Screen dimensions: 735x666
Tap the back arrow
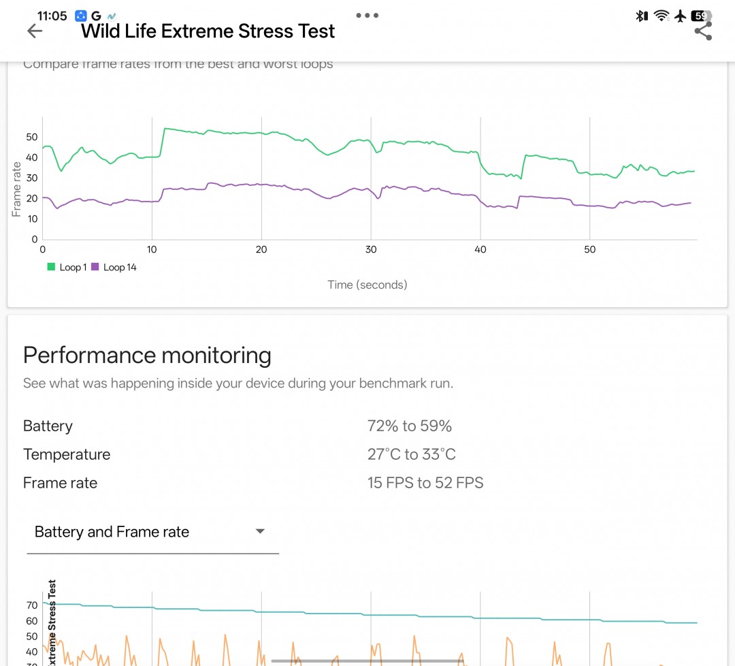(x=34, y=31)
